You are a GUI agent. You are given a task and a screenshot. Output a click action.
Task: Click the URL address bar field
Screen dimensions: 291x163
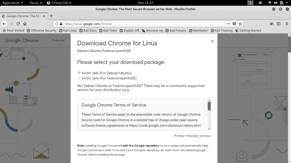click(x=143, y=24)
